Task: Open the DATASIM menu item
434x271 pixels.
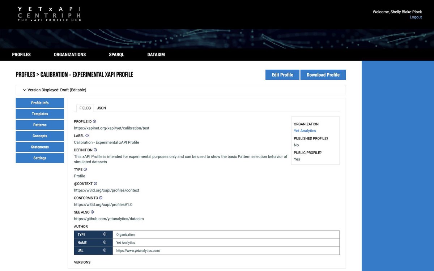Action: [156, 55]
